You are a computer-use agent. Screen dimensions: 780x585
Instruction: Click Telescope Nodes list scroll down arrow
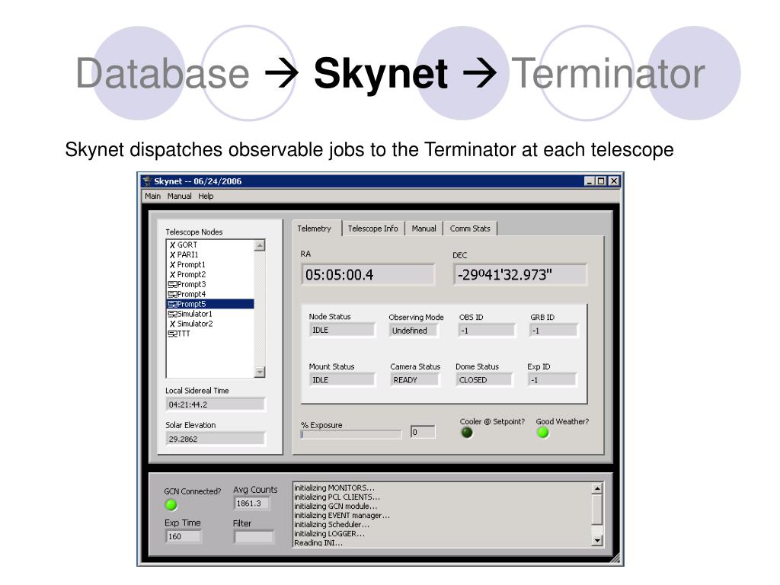click(260, 372)
